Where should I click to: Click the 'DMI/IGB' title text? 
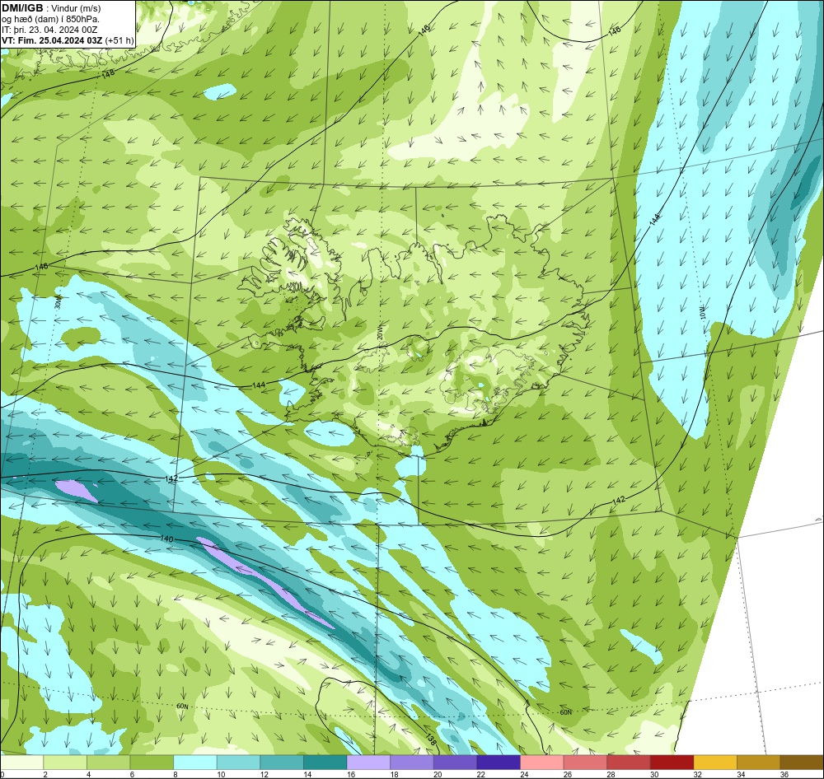click(x=22, y=7)
